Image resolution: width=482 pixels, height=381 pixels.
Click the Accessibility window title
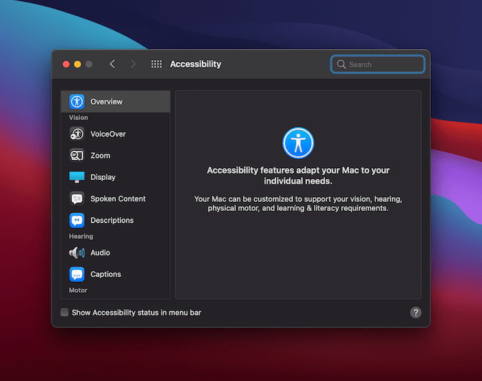click(x=196, y=64)
